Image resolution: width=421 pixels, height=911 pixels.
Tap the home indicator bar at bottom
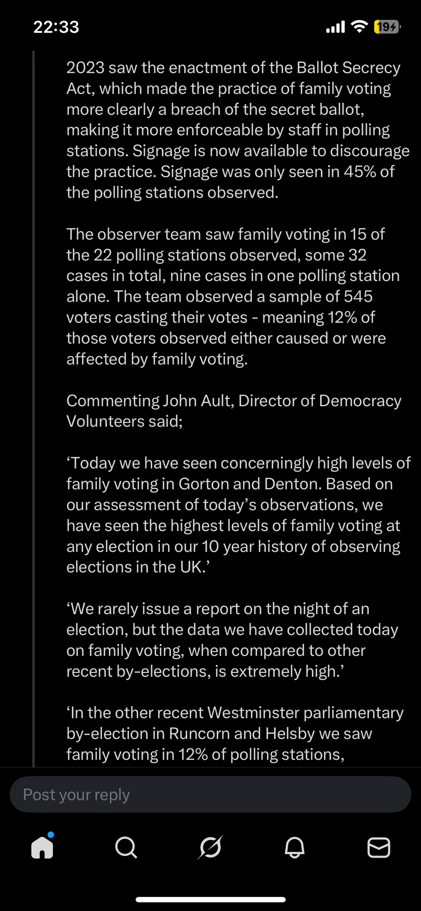[210, 900]
